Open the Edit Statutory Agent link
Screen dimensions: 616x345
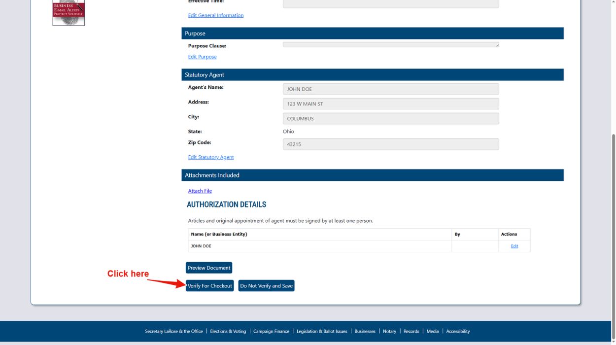(x=210, y=157)
